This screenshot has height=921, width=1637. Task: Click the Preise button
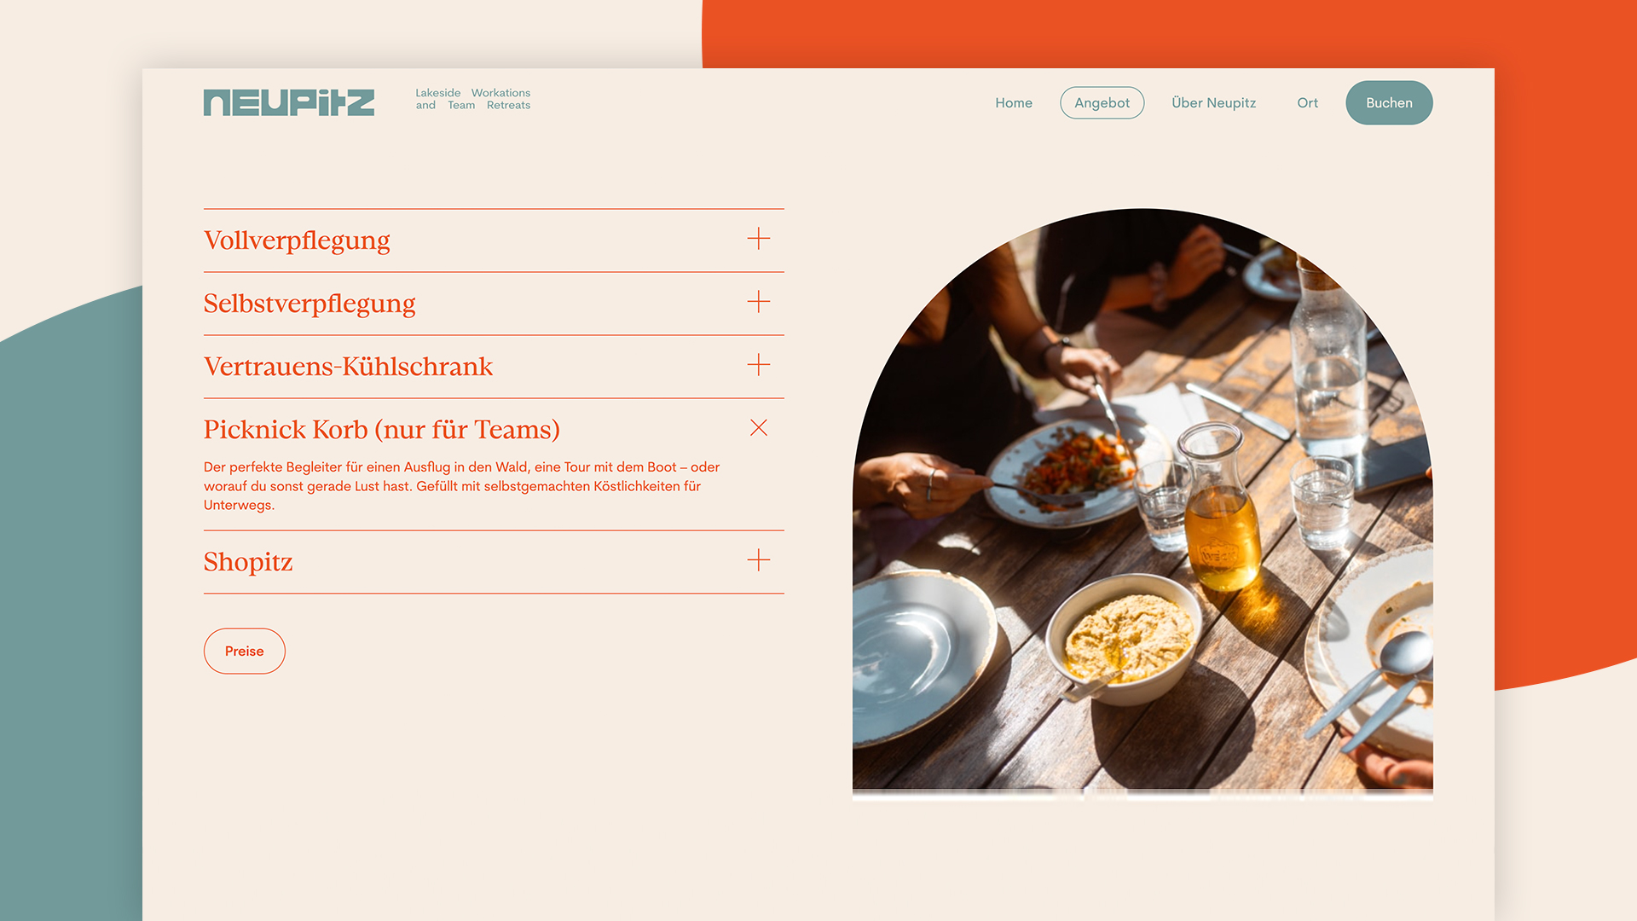coord(244,650)
